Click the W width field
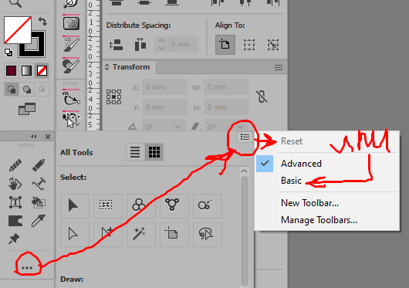This screenshot has height=288, width=409. [226, 87]
